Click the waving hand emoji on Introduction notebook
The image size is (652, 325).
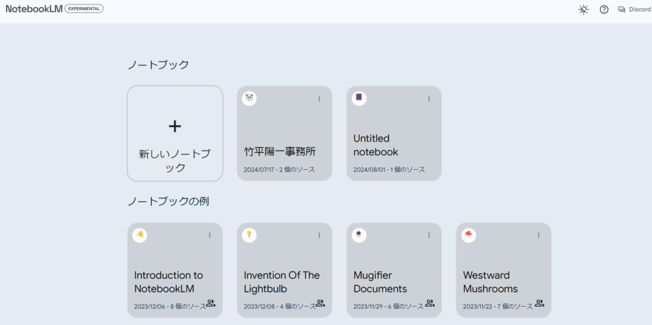pos(139,235)
